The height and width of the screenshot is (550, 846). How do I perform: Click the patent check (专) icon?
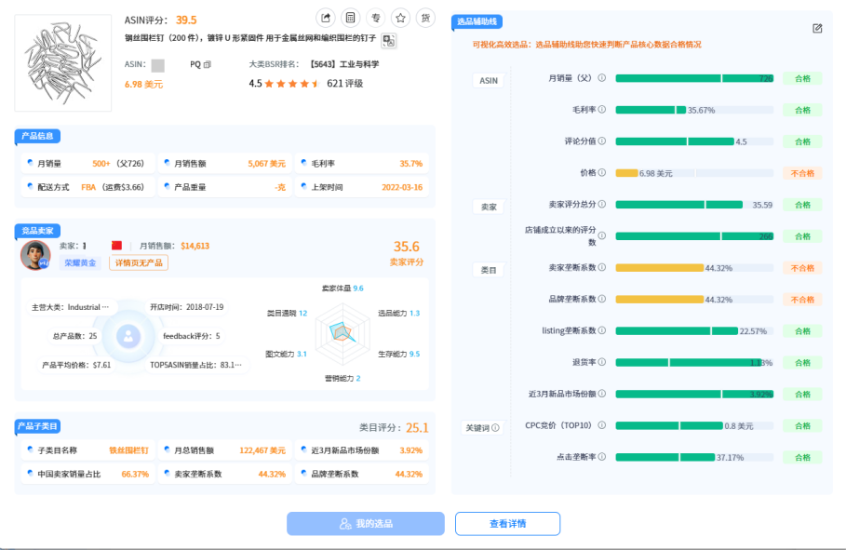[x=376, y=17]
